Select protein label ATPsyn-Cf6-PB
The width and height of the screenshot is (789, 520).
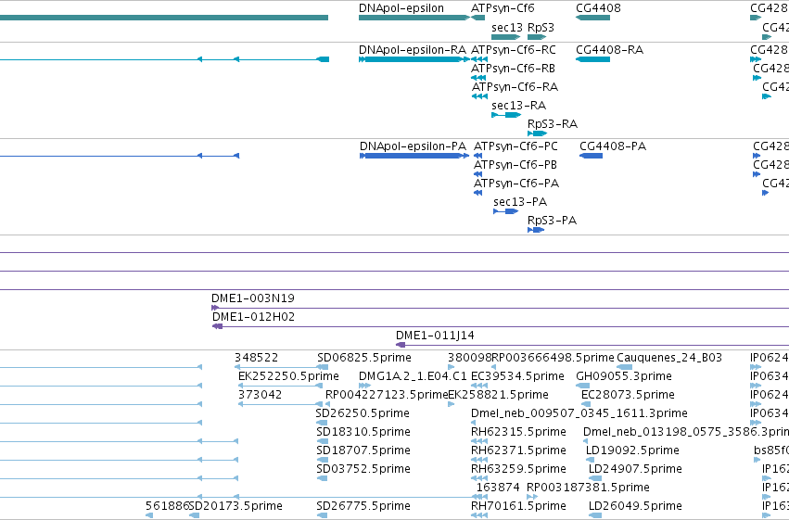515,165
